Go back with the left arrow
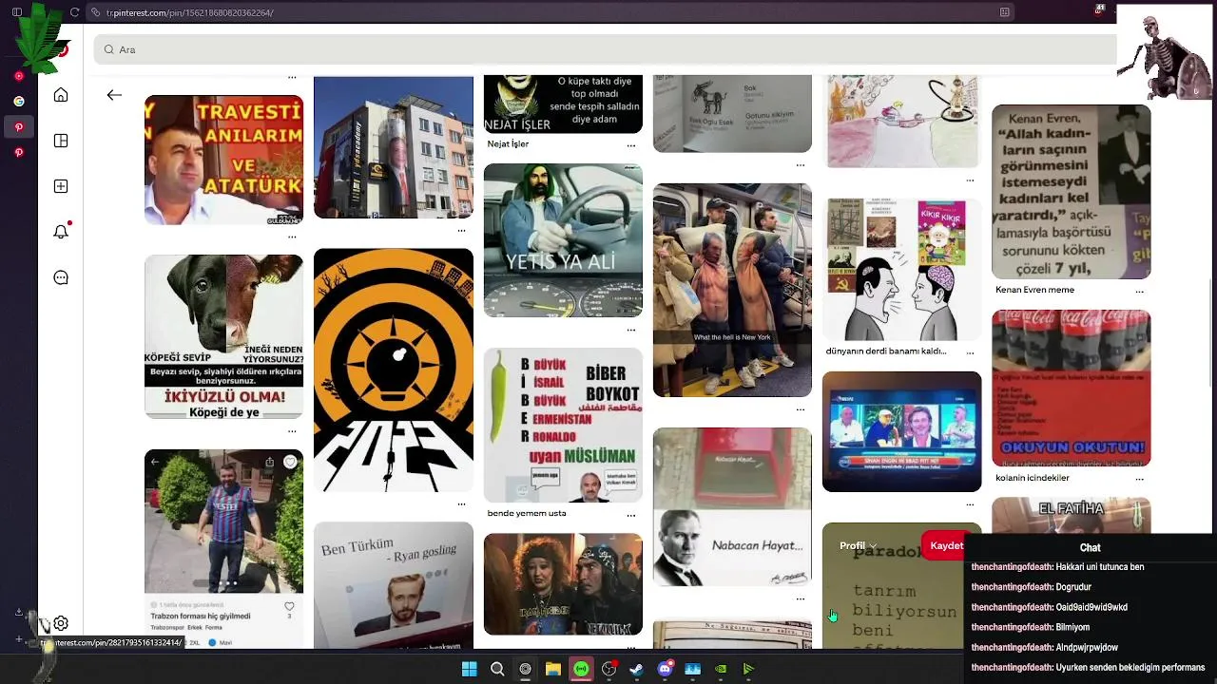The height and width of the screenshot is (684, 1217). [x=114, y=95]
